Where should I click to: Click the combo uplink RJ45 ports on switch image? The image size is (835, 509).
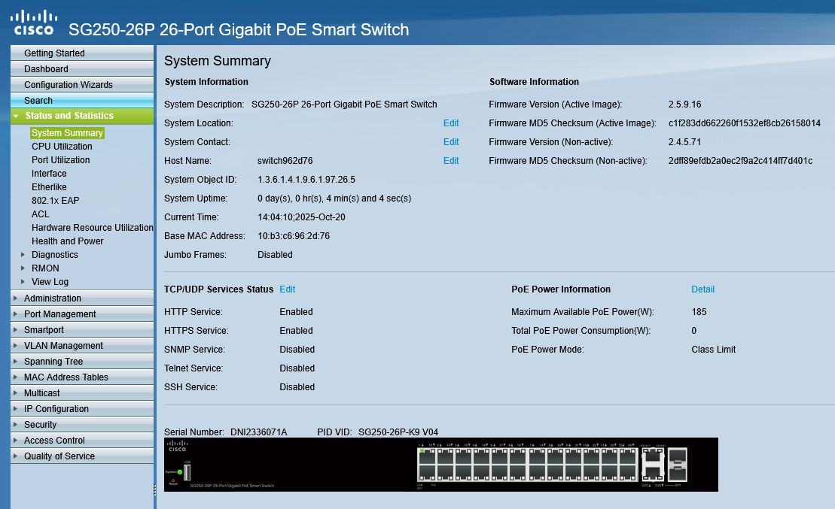point(653,465)
